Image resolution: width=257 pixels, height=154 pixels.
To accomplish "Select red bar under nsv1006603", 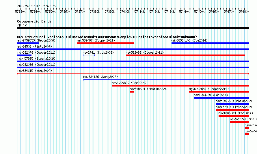I will 234,116.
